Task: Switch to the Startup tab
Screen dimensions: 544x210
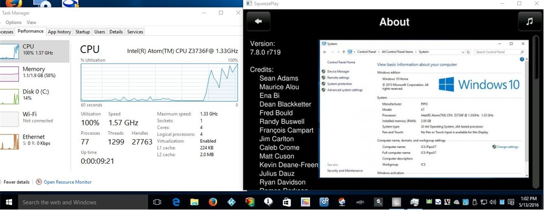Action: pyautogui.click(x=83, y=32)
